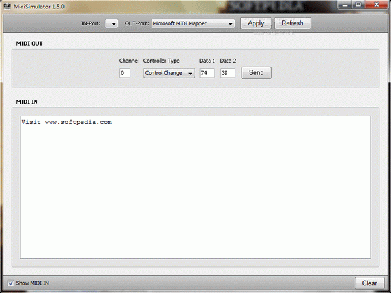This screenshot has height=293, width=391.
Task: Click the MidiSimulator app icon in title bar
Action: (x=7, y=6)
